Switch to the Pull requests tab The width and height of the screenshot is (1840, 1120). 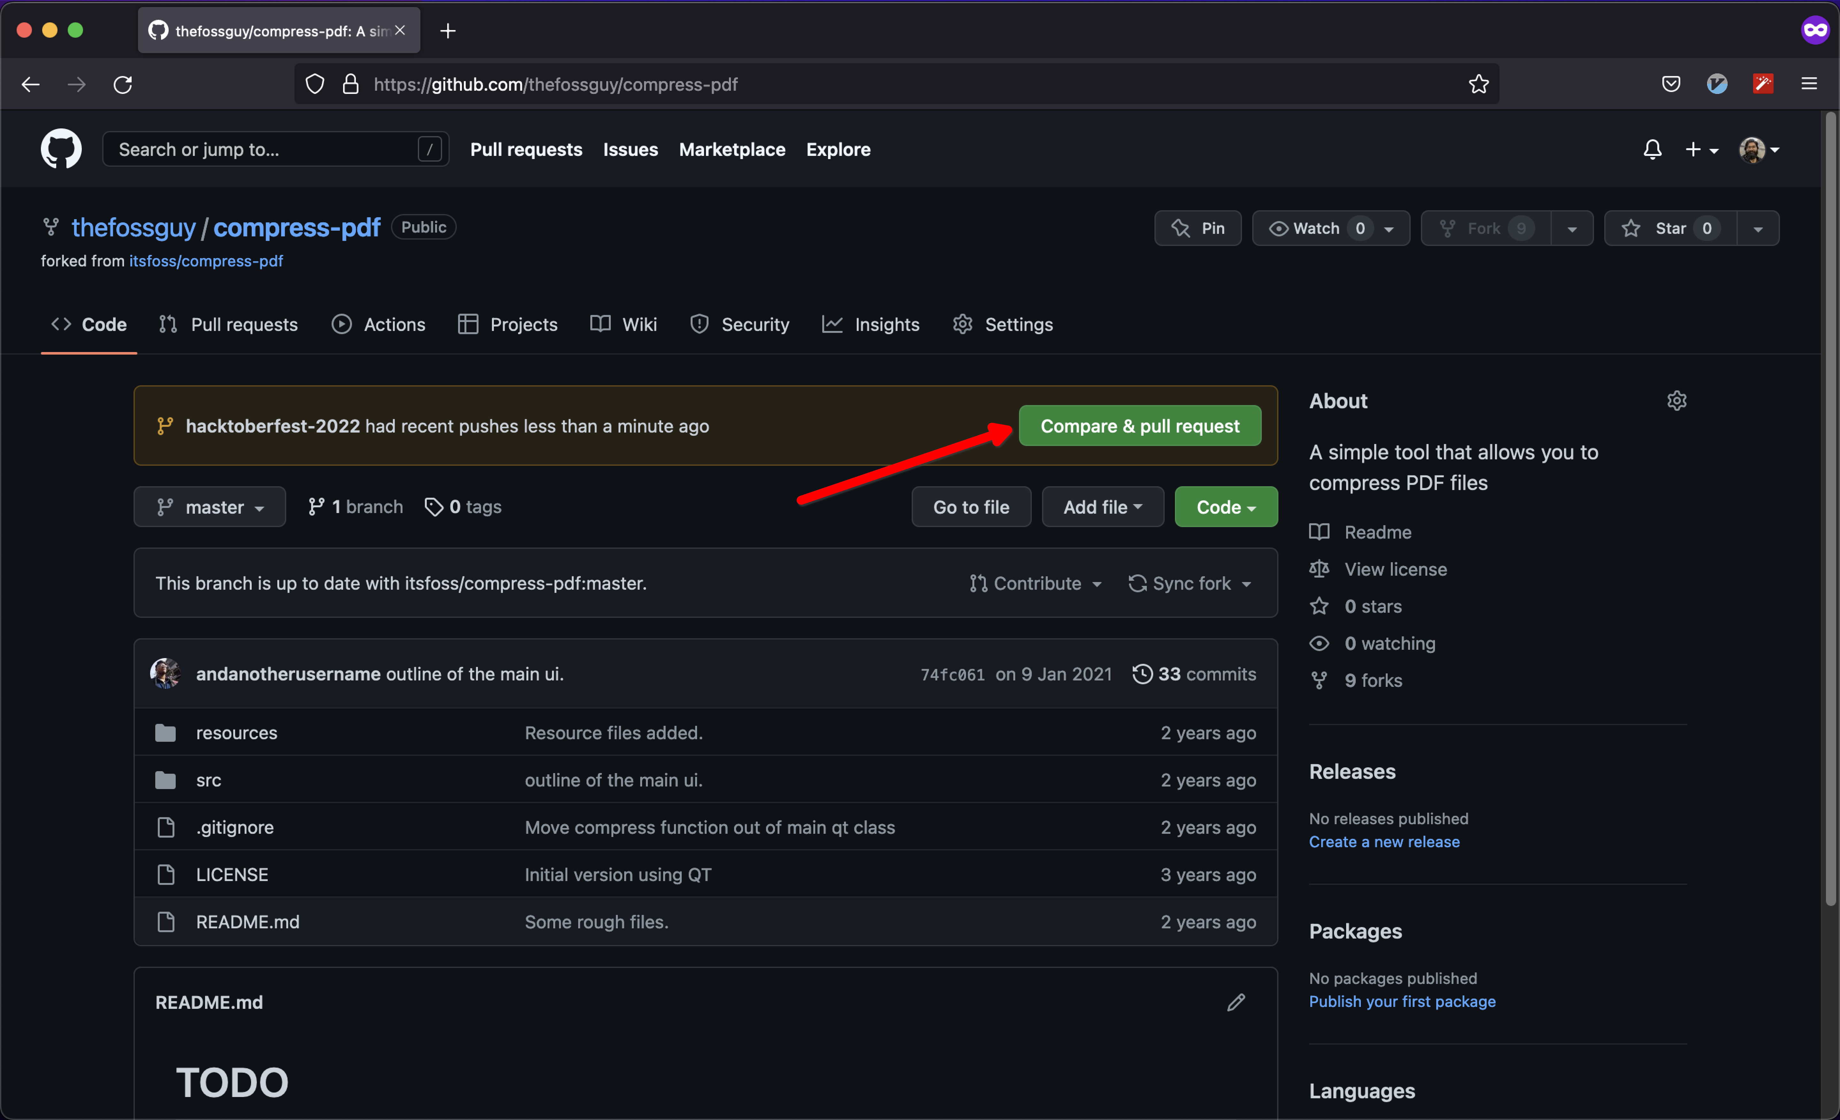242,323
